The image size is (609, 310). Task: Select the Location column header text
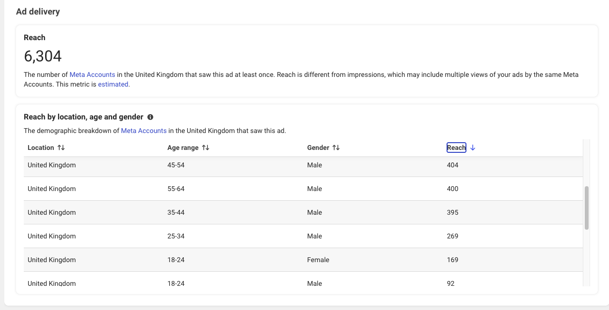point(41,148)
